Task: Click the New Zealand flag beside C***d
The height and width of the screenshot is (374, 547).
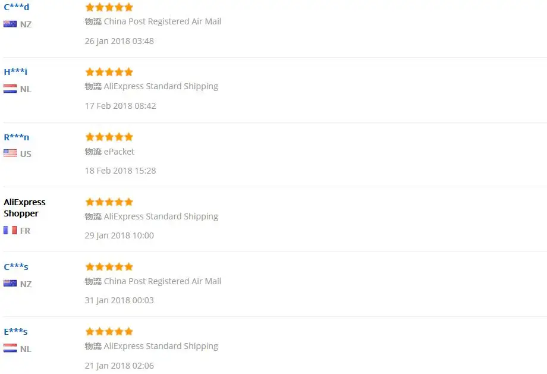Action: click(10, 24)
